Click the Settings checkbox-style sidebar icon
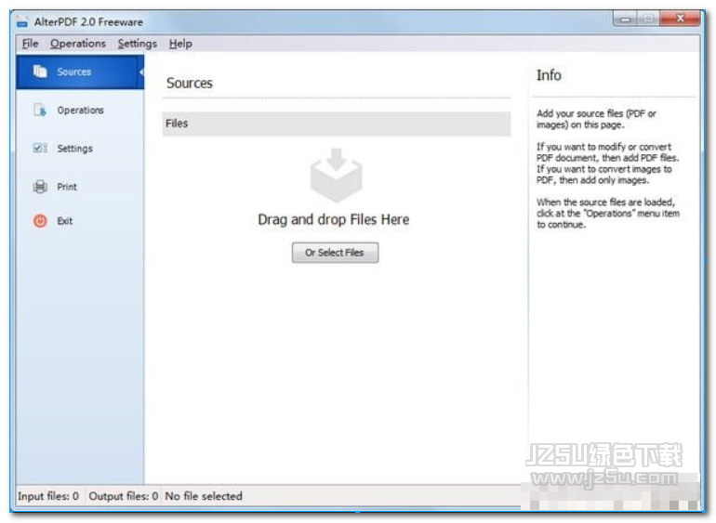716x523 pixels. click(x=40, y=148)
